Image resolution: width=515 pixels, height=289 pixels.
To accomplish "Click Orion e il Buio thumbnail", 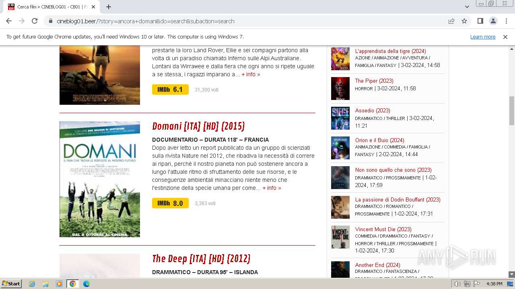I will (340, 148).
